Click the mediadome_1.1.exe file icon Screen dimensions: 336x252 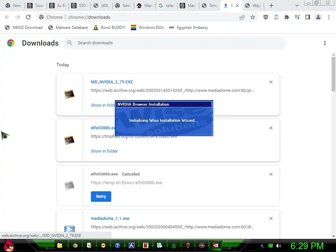pyautogui.click(x=70, y=229)
